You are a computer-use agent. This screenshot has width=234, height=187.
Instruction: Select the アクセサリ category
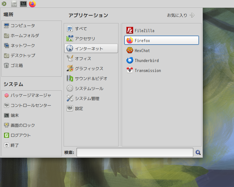(91, 39)
